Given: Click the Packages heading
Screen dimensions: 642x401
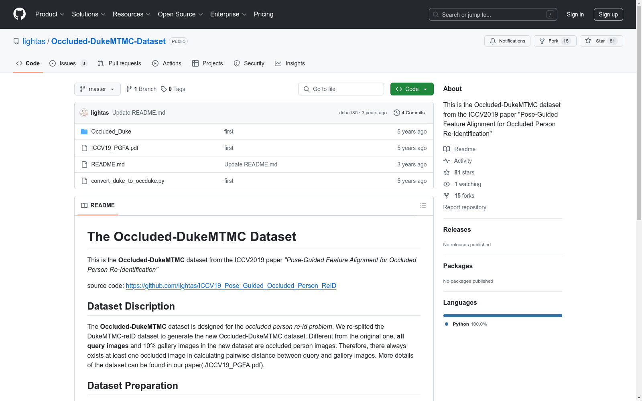Looking at the screenshot, I should (458, 266).
